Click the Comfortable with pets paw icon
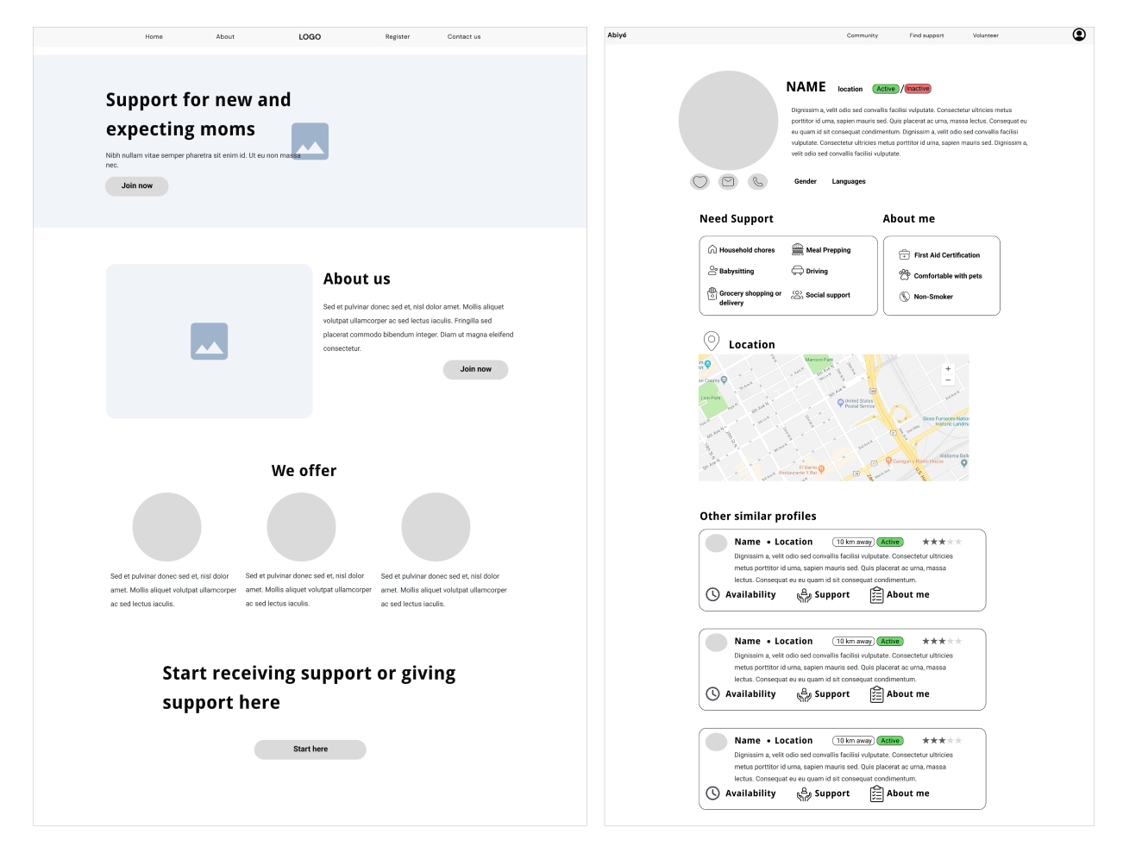1123x853 pixels. click(x=904, y=275)
